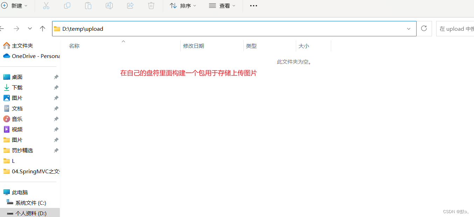Unpin 桌面 using its pin icon
Image resolution: width=474 pixels, height=217 pixels.
coord(56,77)
